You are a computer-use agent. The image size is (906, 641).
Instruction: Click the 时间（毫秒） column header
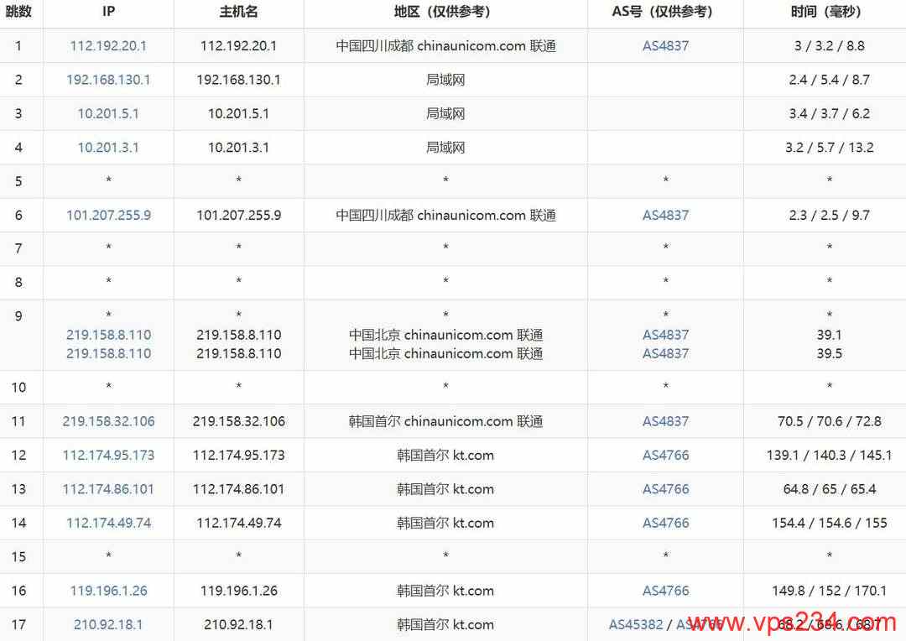829,12
